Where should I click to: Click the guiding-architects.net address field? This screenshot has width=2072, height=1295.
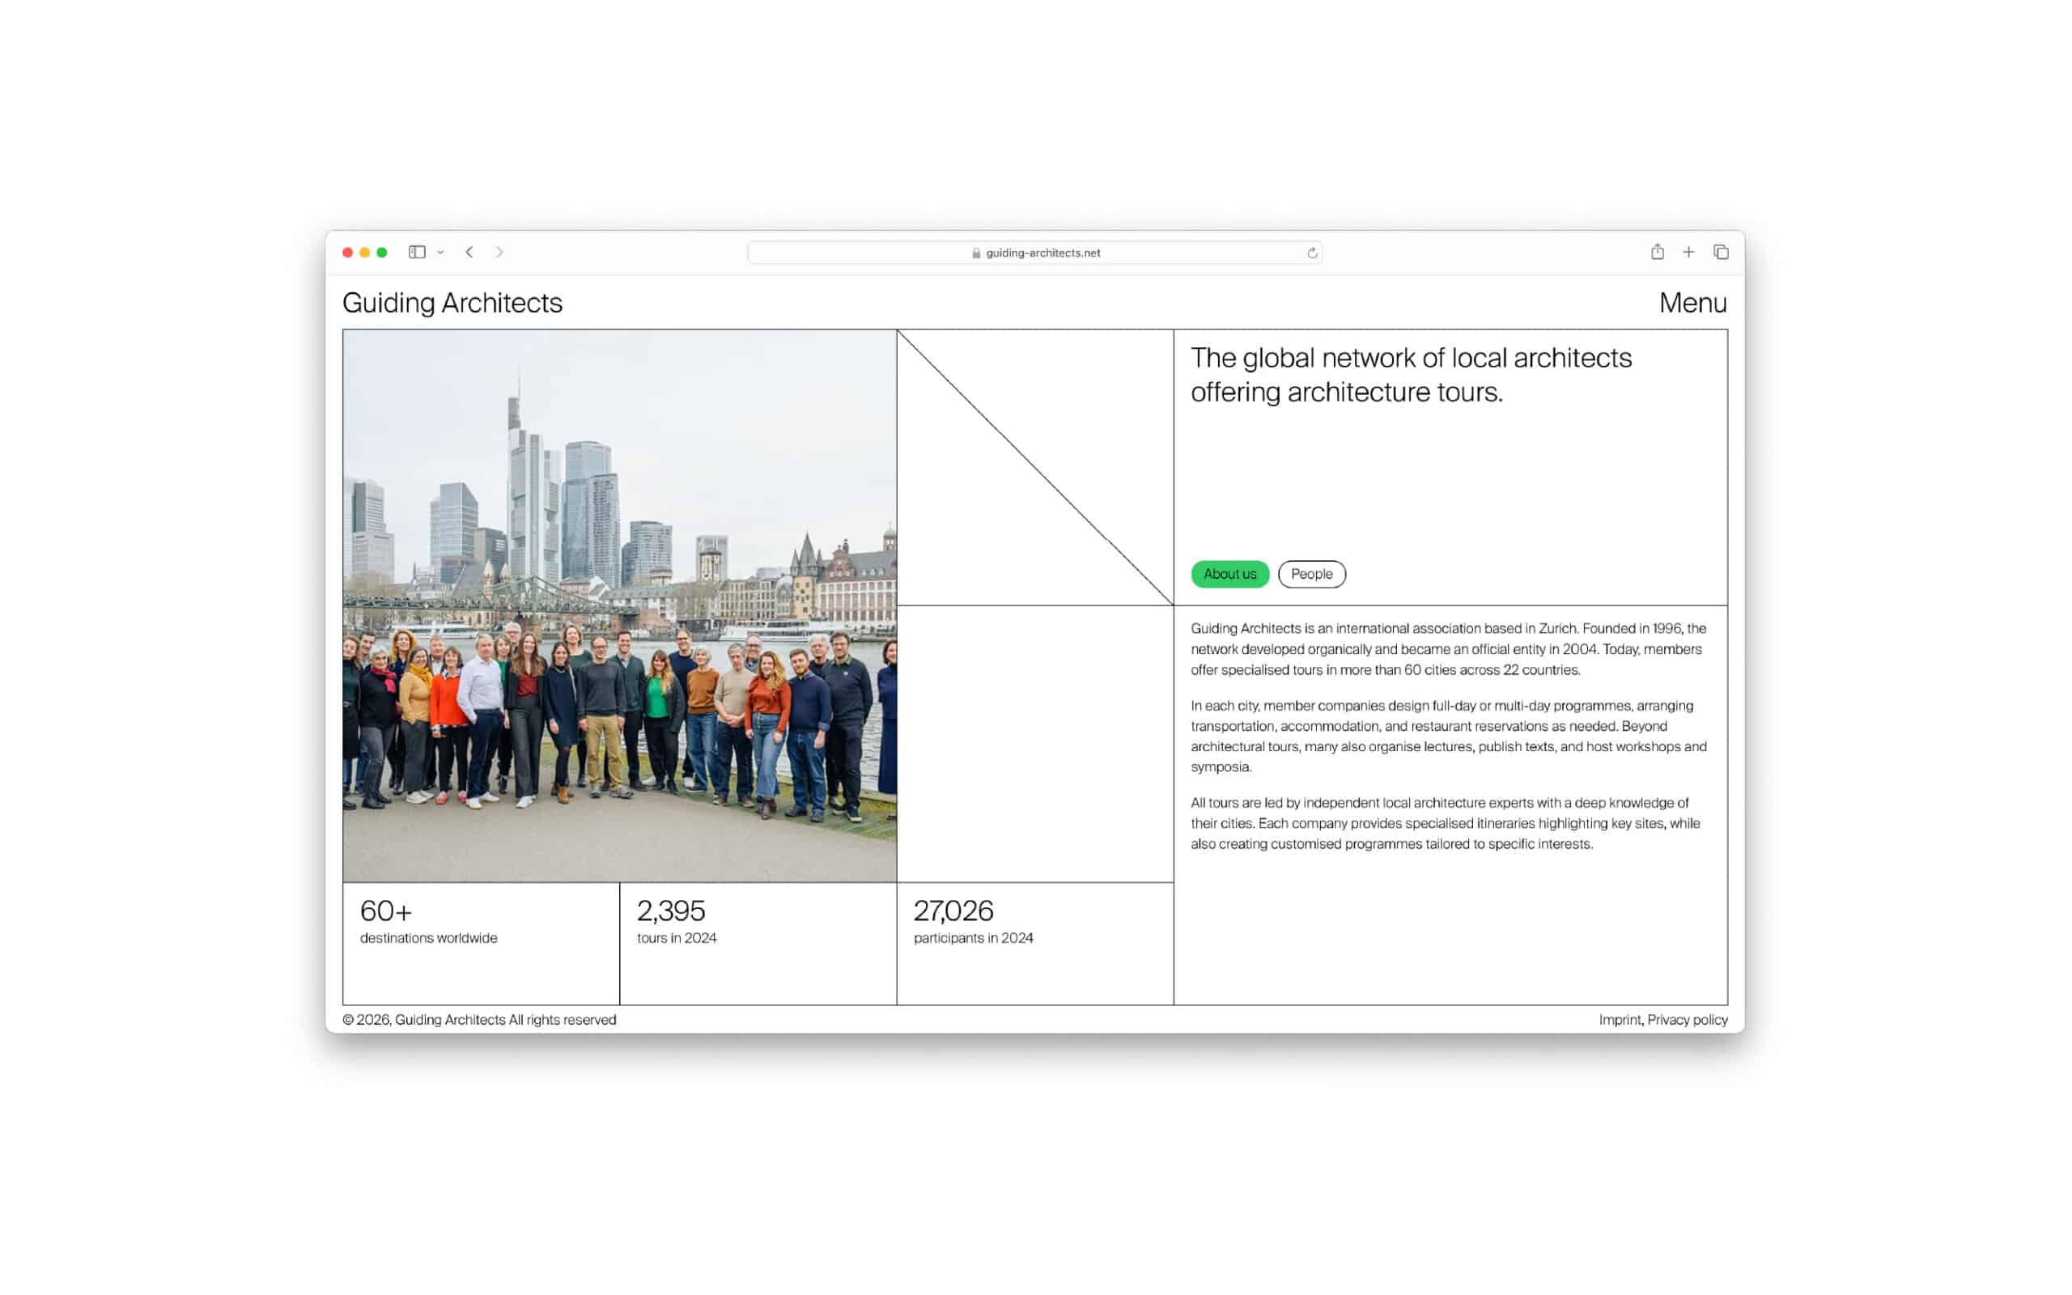tap(1042, 253)
